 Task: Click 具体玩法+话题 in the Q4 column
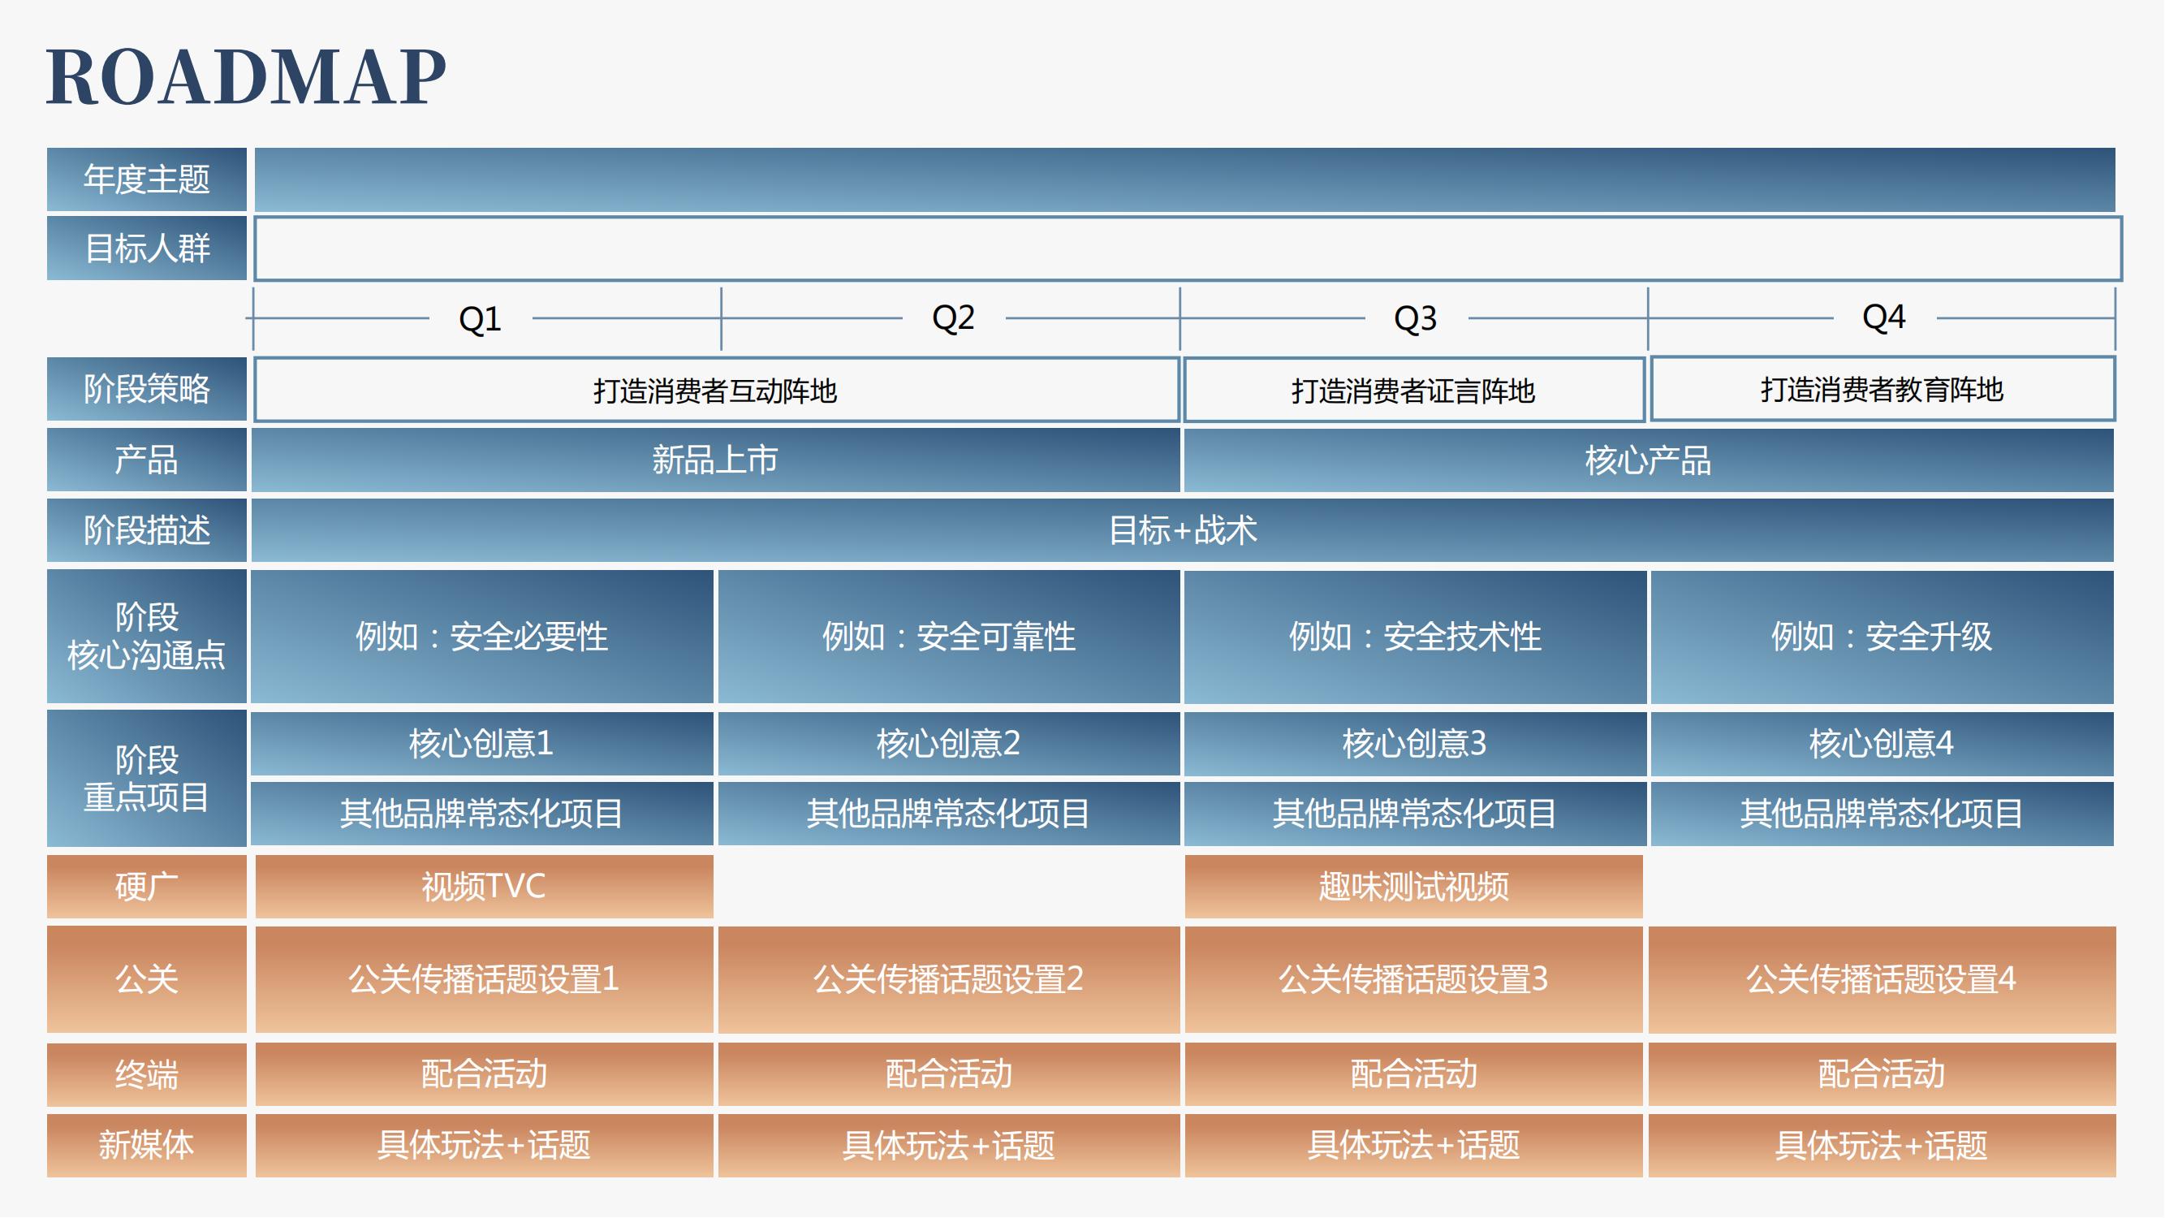(1883, 1146)
